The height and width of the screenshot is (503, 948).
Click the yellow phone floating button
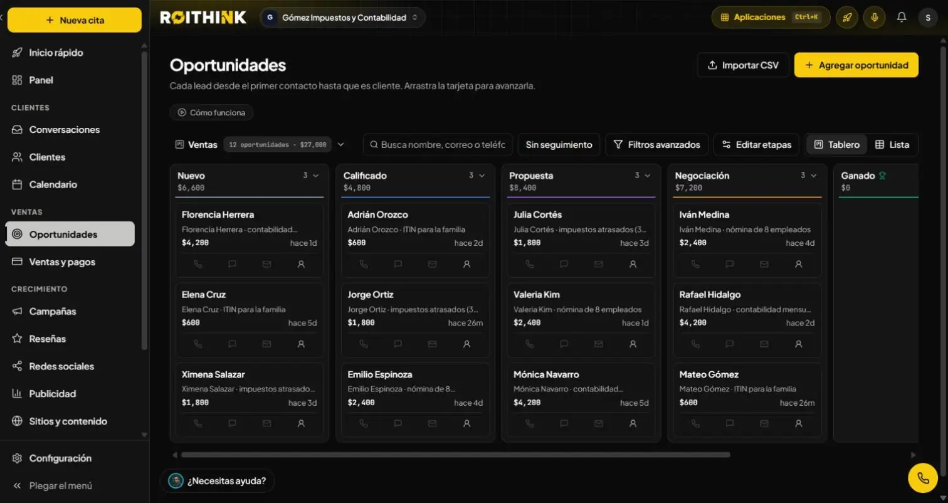point(923,478)
